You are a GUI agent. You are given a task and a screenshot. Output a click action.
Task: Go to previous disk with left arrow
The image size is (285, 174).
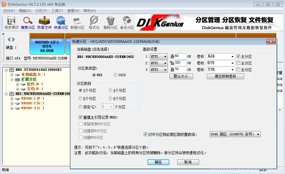point(9,39)
